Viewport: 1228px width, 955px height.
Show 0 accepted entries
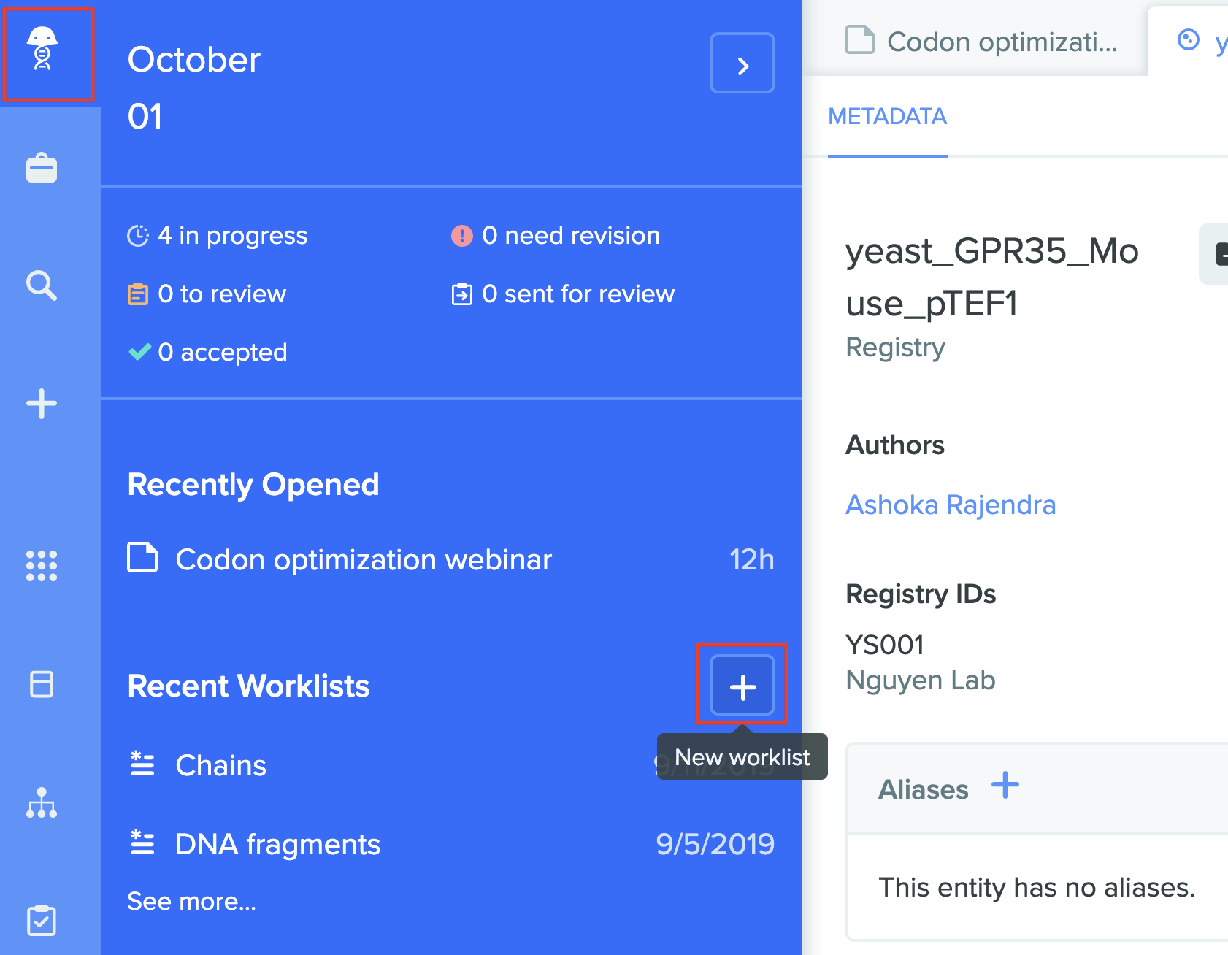point(207,353)
